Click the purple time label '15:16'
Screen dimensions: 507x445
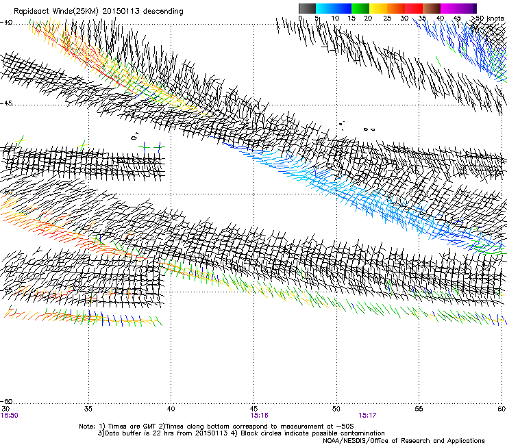coord(259,416)
